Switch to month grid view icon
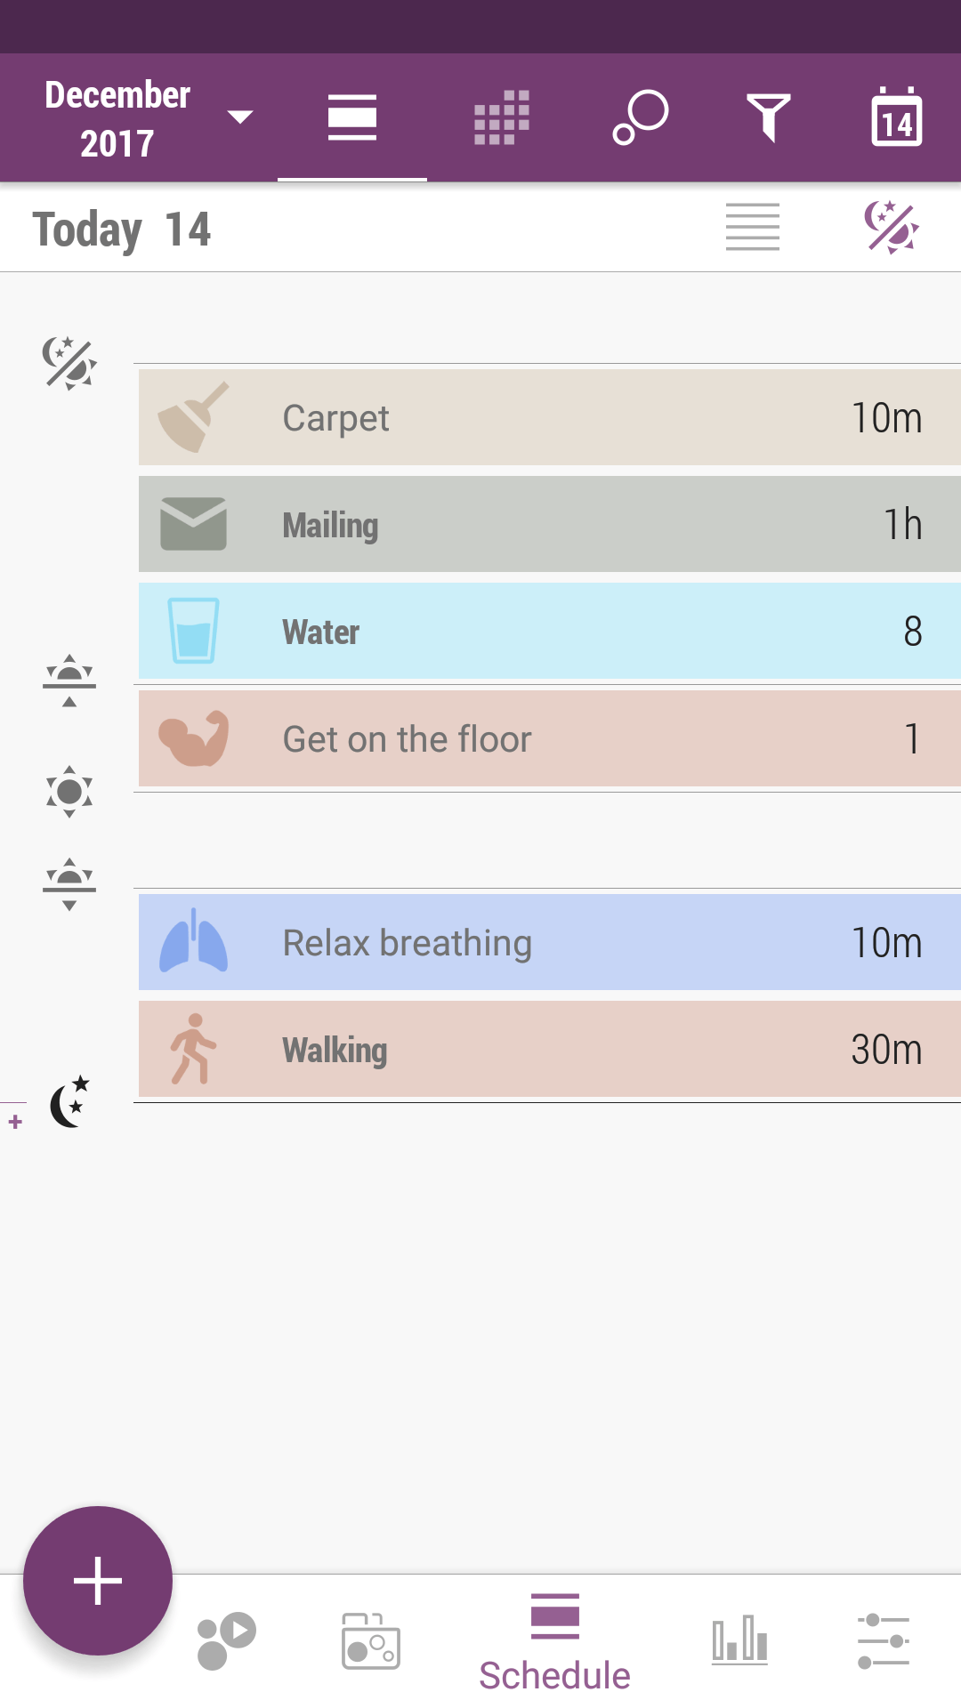The image size is (961, 1708). pos(502,117)
